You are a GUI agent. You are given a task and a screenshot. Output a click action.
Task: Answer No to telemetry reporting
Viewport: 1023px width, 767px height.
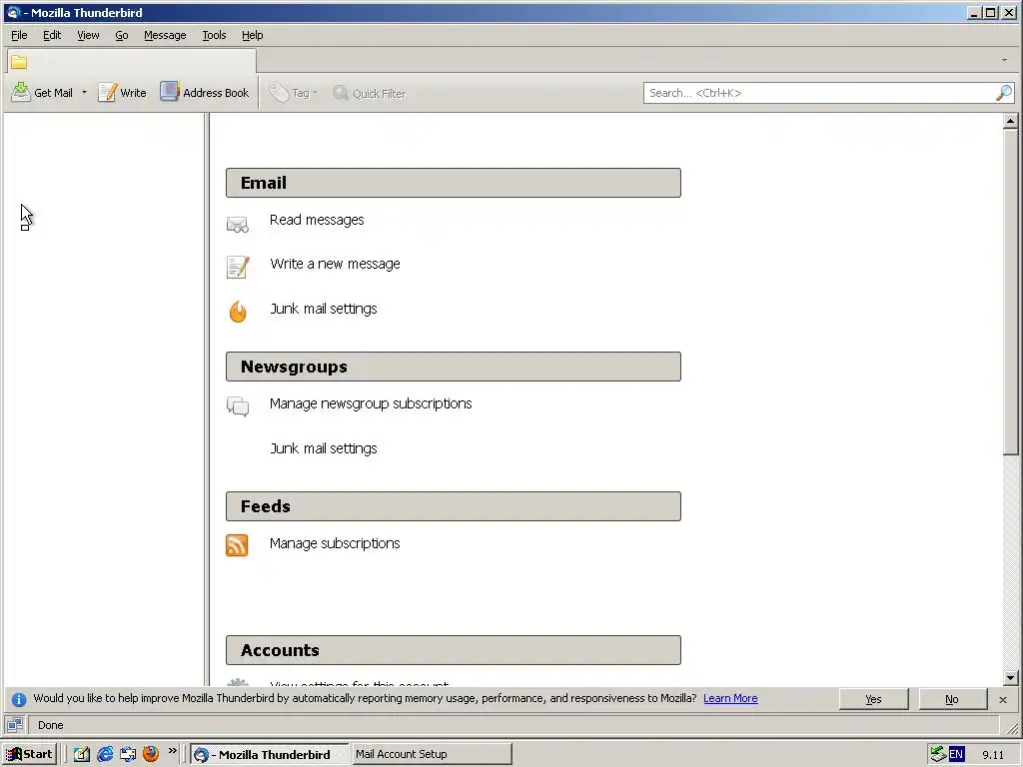pyautogui.click(x=952, y=699)
